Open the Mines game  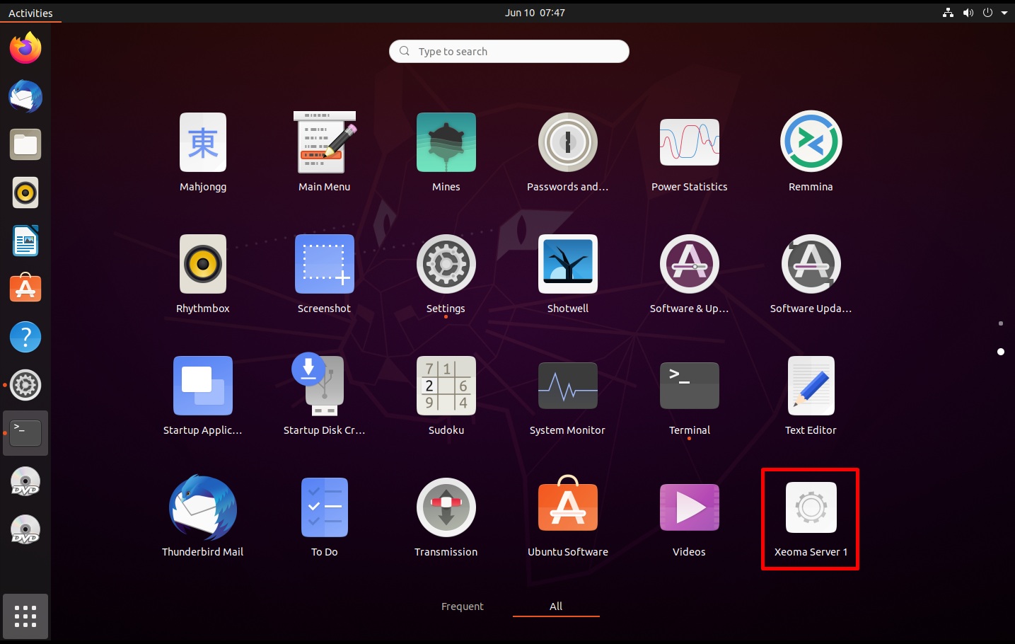(446, 151)
